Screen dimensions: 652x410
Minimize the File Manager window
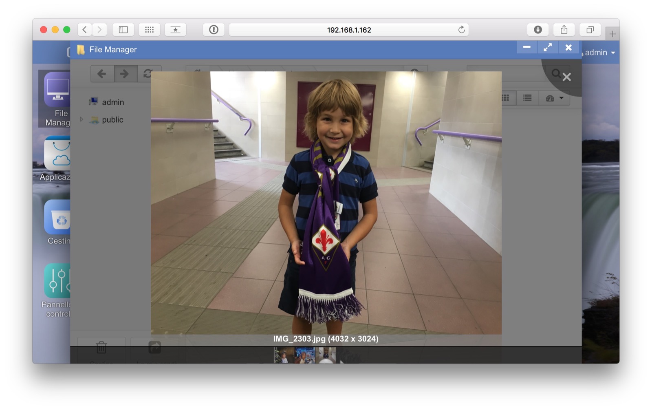coord(527,47)
